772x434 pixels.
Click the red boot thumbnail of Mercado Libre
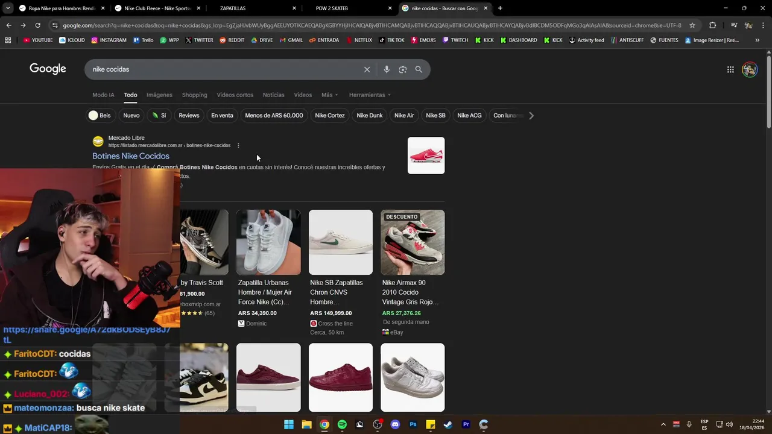click(426, 156)
